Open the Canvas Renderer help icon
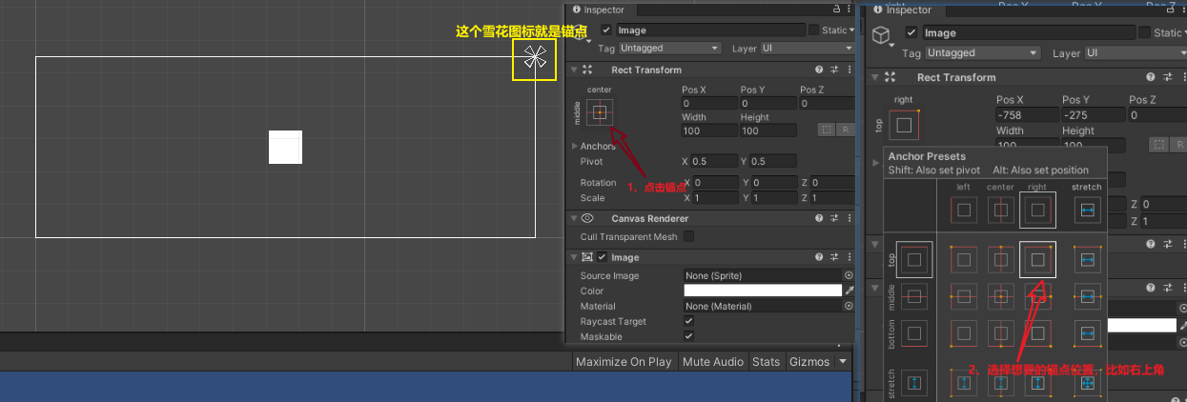1187x402 pixels. (818, 218)
